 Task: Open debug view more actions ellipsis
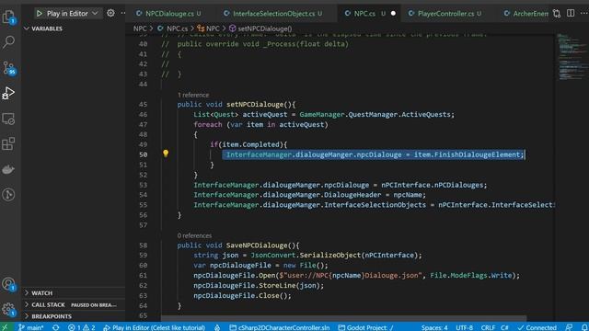click(123, 13)
